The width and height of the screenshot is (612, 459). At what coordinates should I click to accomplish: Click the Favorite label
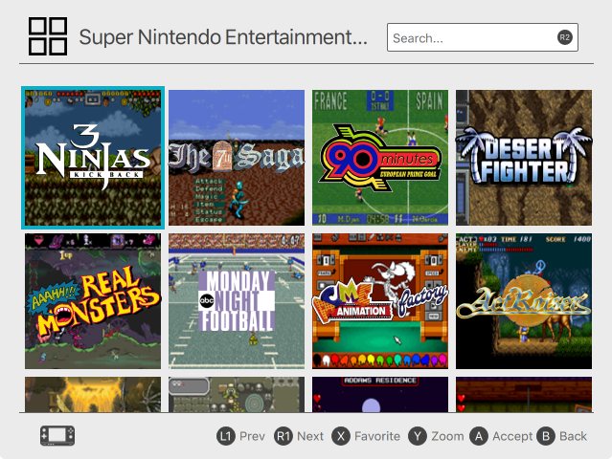pyautogui.click(x=377, y=436)
